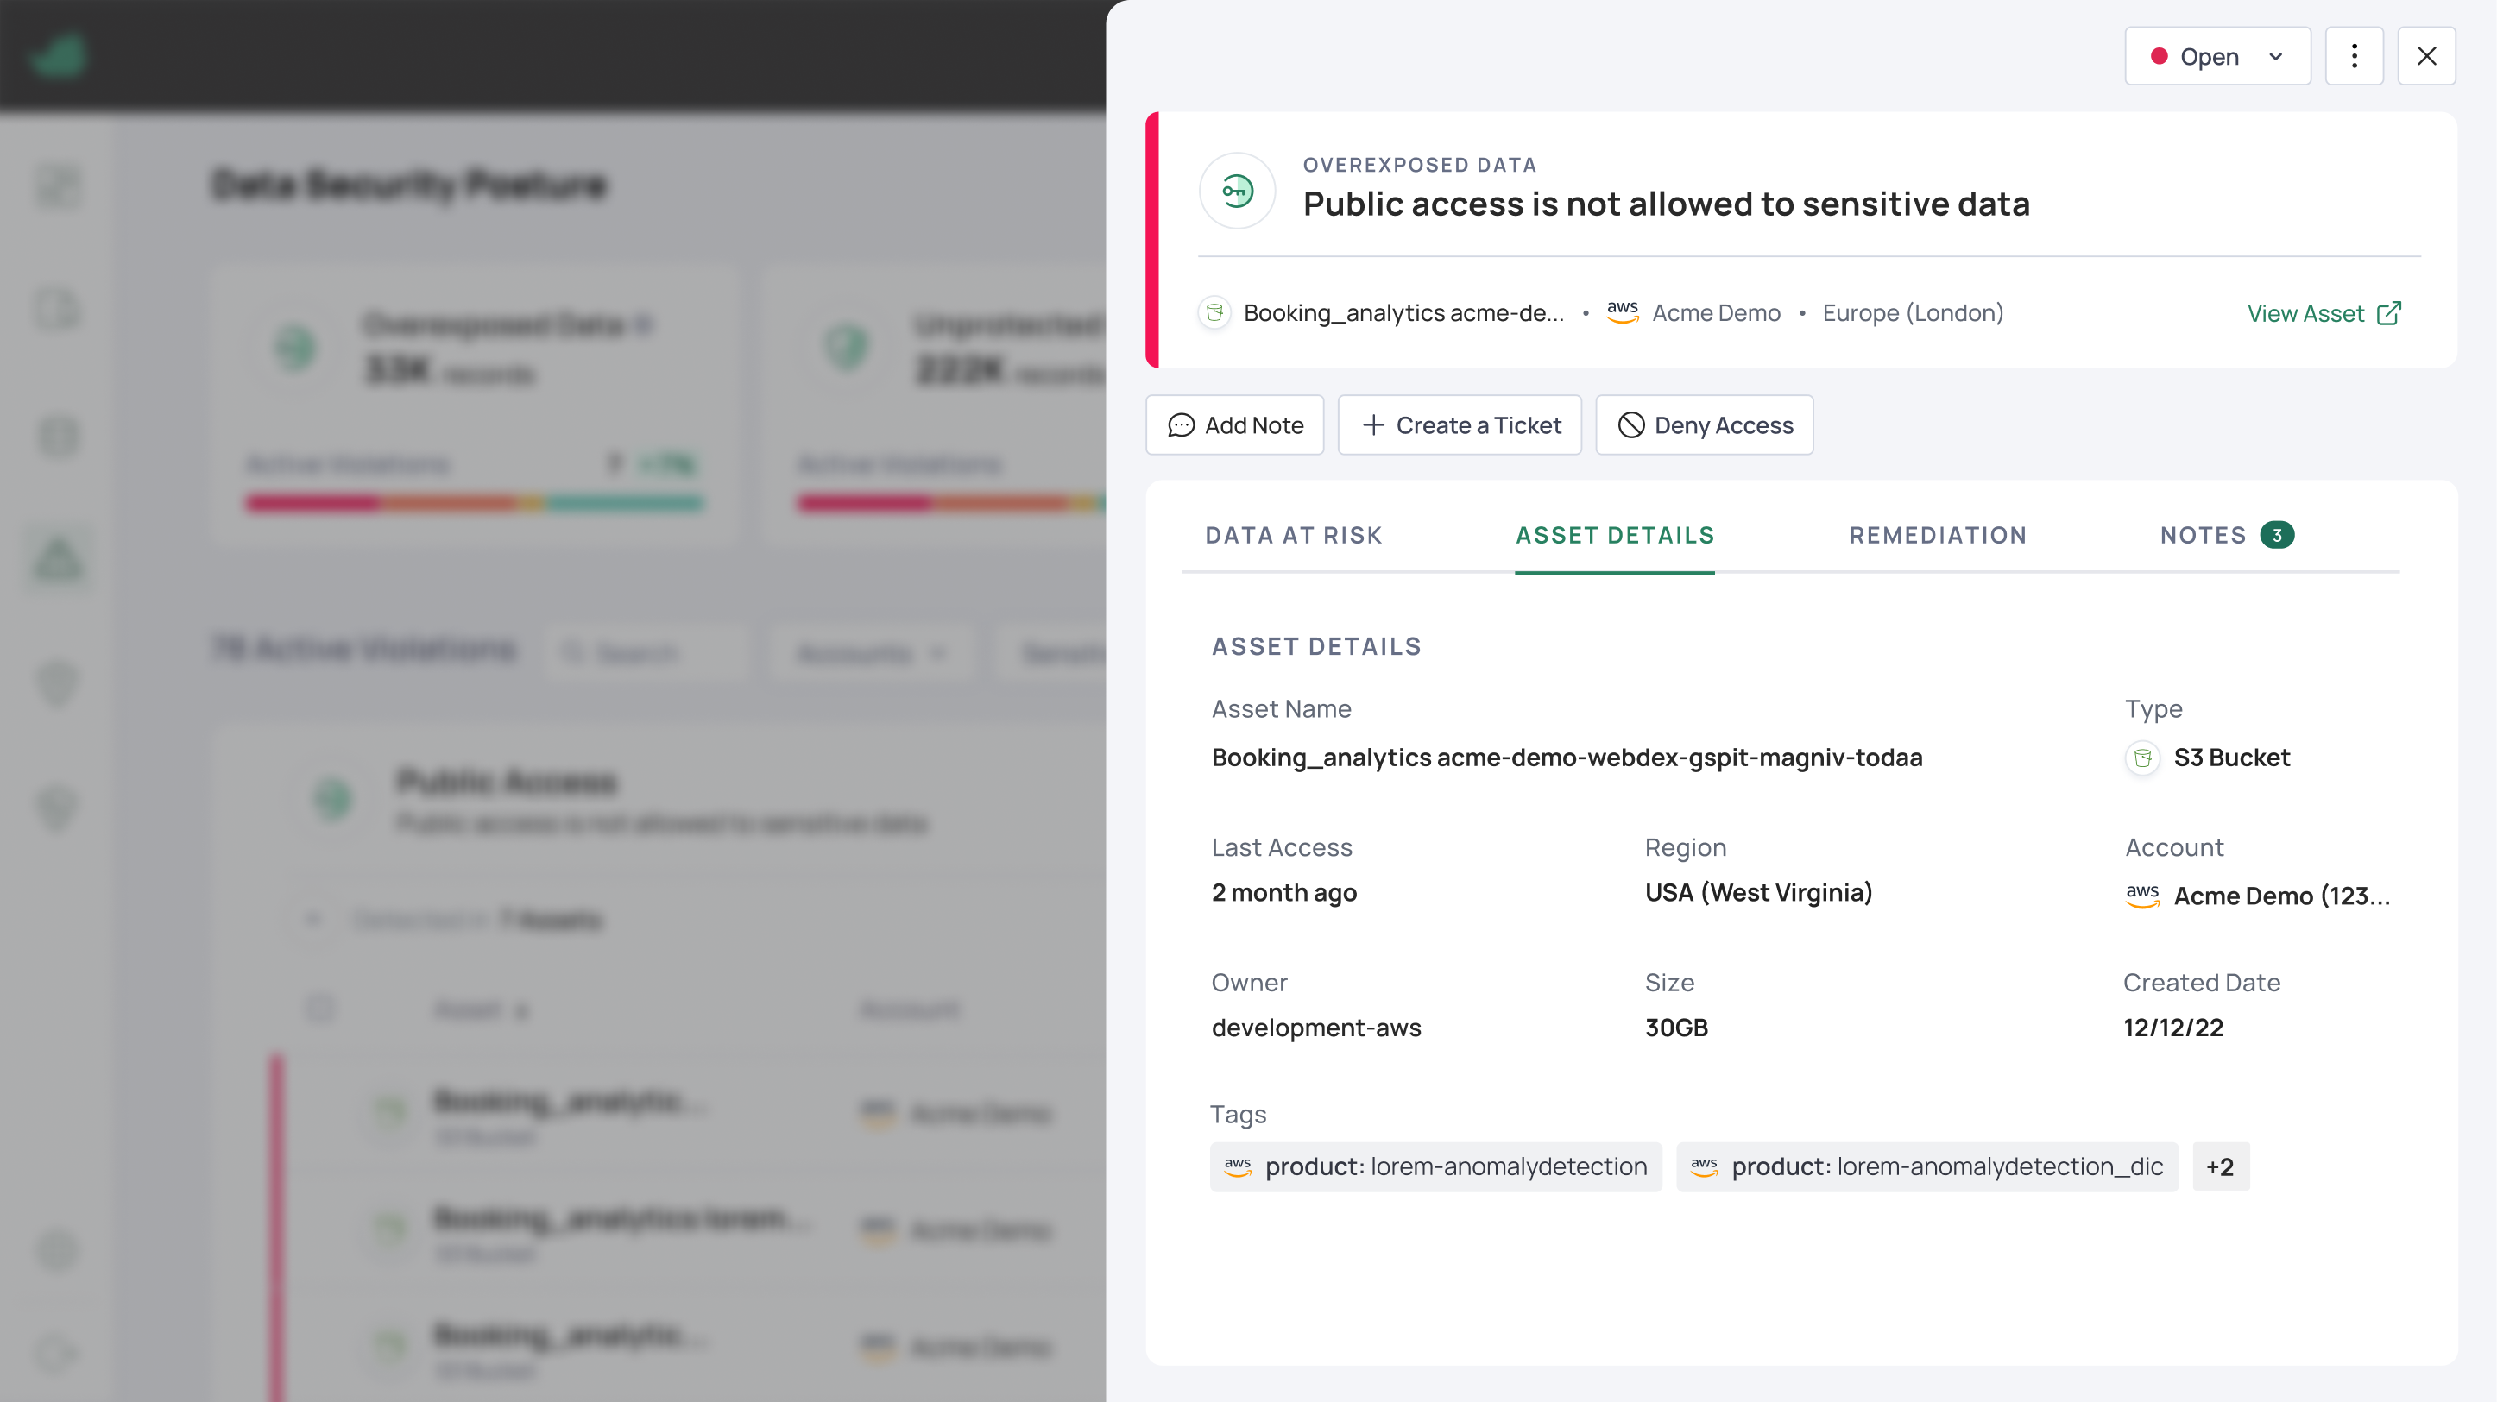Click the Notes count badge showing 3
This screenshot has width=2497, height=1402.
2277,535
